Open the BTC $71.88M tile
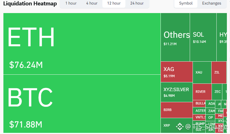 click(82, 104)
